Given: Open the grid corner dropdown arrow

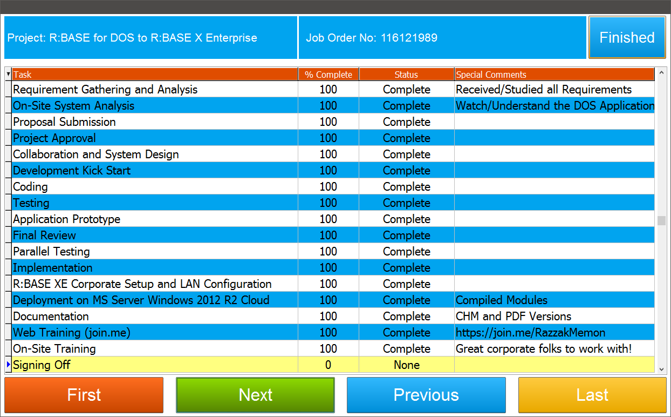Looking at the screenshot, I should click(x=8, y=75).
